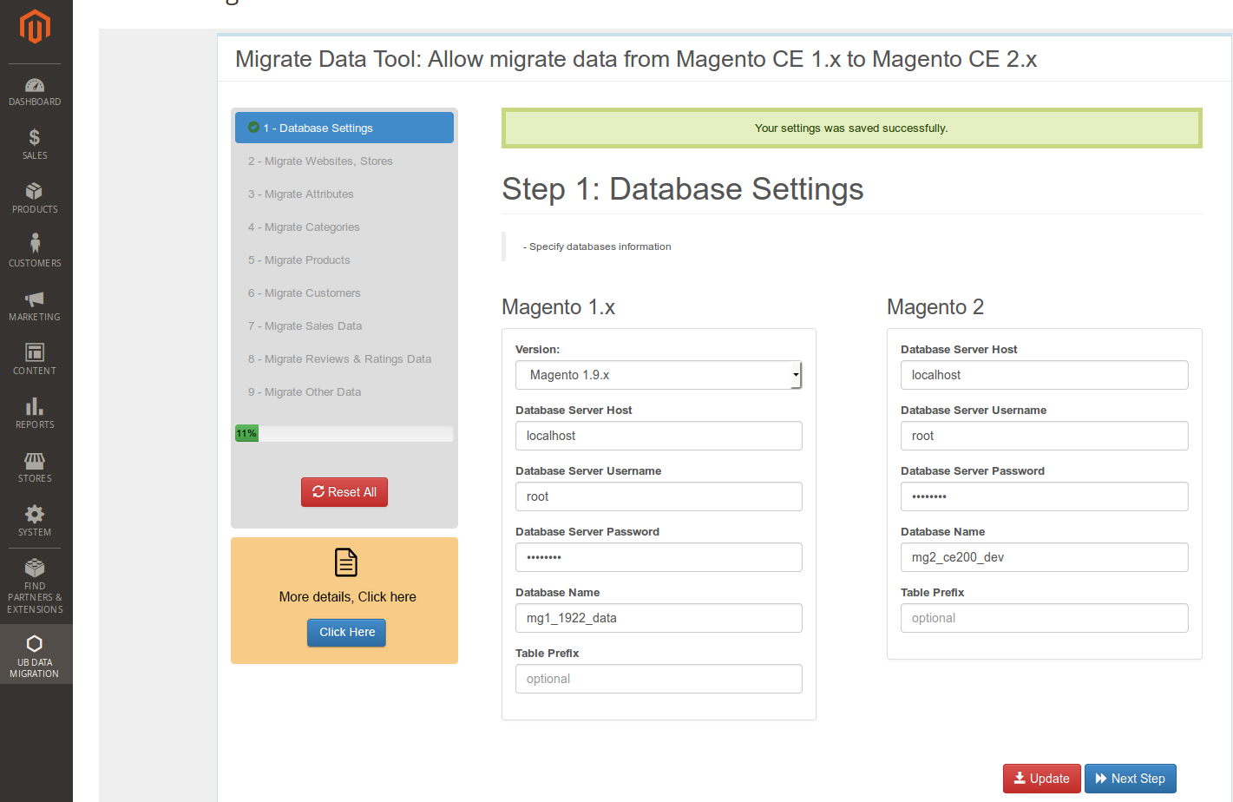The width and height of the screenshot is (1233, 802).
Task: Click the Click Here button
Action: (x=346, y=632)
